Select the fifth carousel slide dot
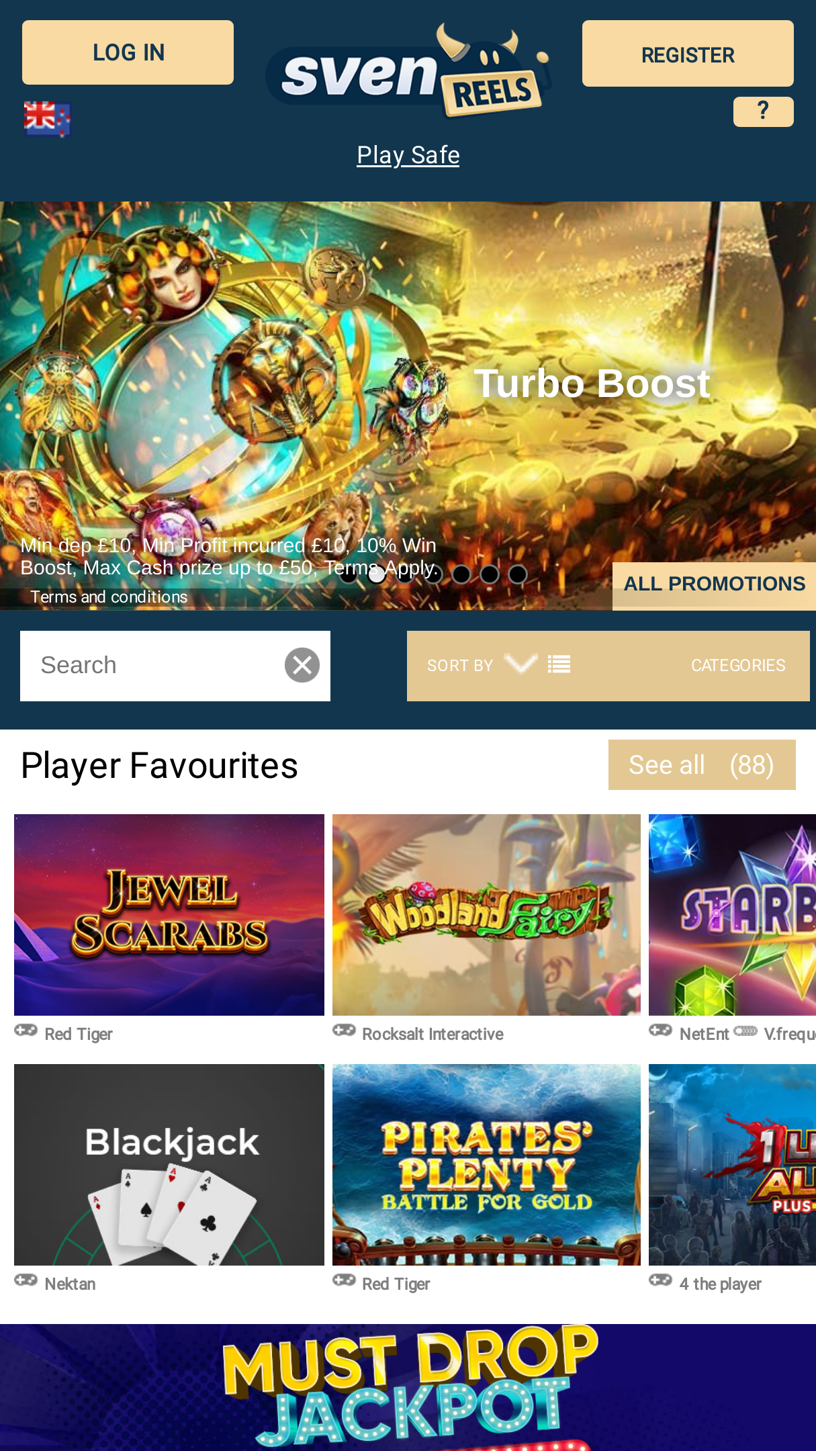Viewport: 816px width, 1451px height. point(461,574)
